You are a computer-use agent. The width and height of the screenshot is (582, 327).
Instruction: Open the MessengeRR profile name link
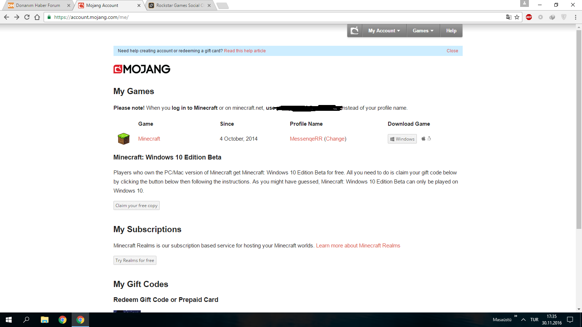[x=306, y=139]
